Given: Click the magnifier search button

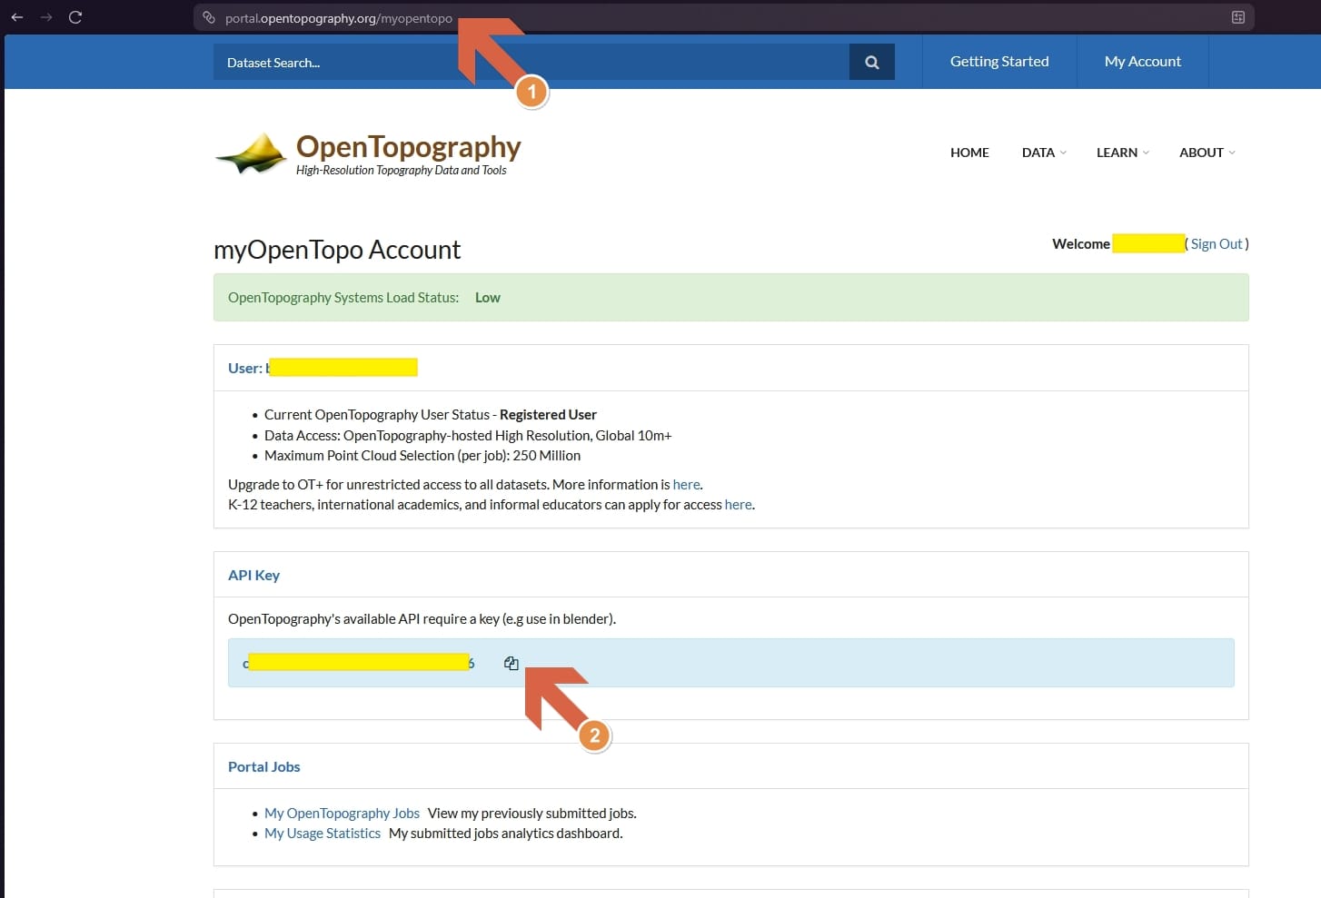Looking at the screenshot, I should pyautogui.click(x=872, y=62).
